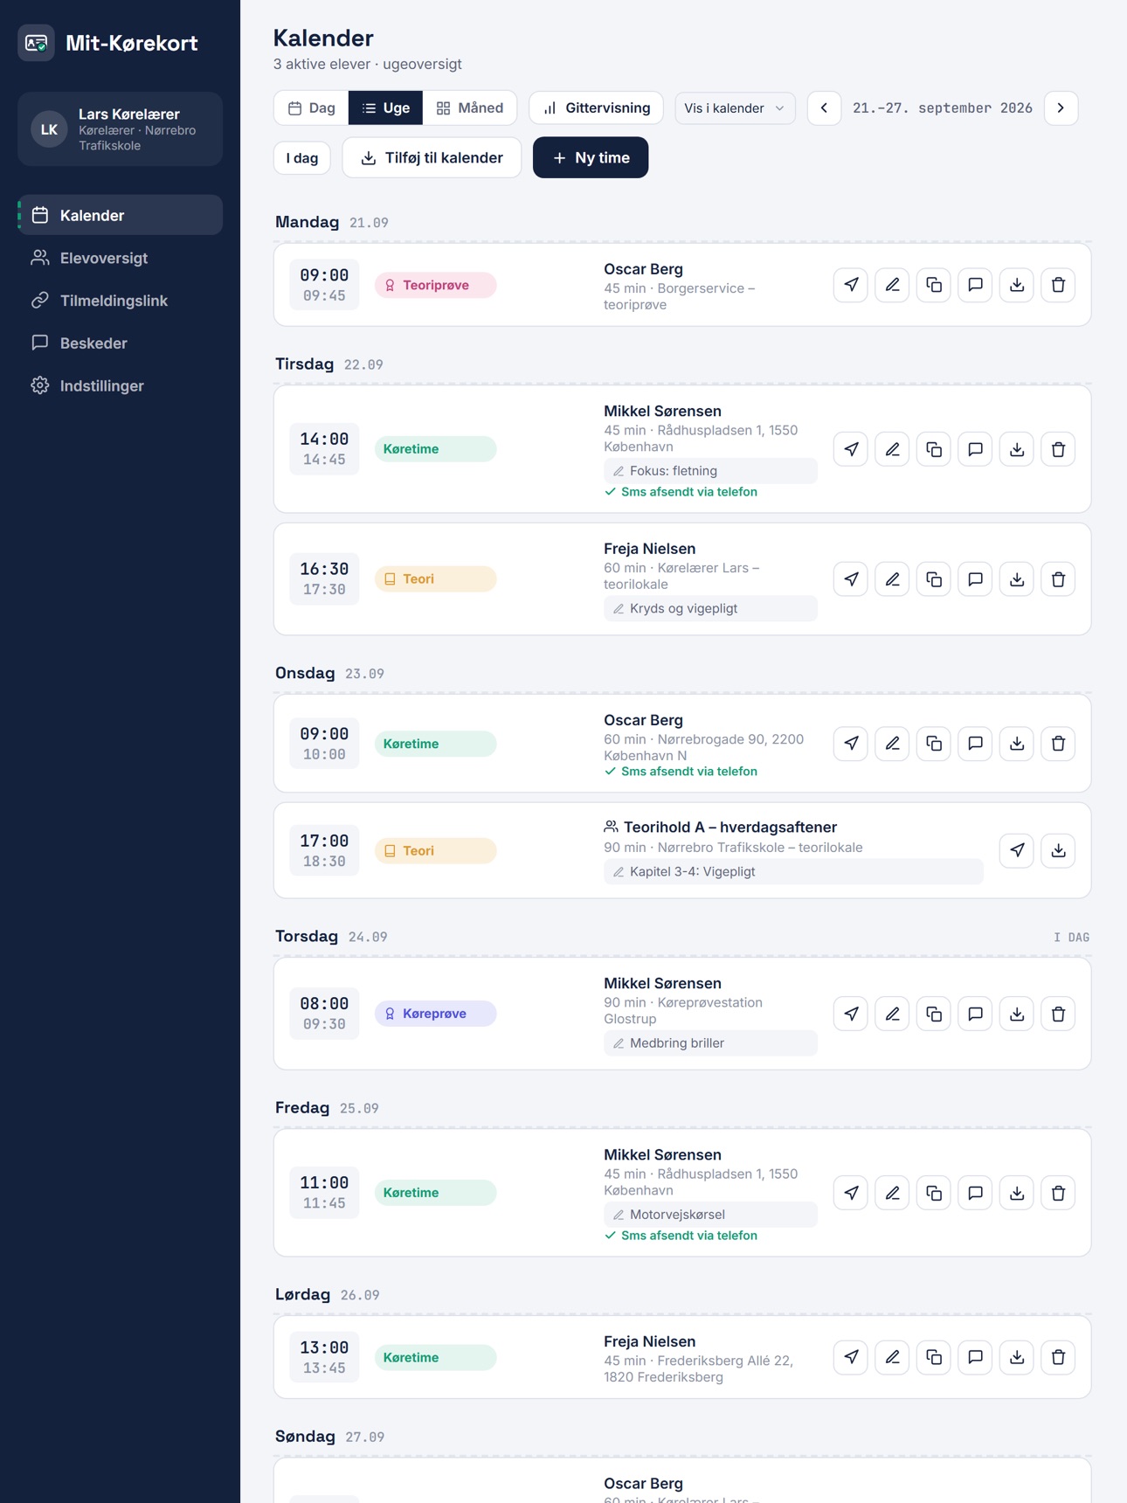Open Kalender in the sidebar

point(121,215)
